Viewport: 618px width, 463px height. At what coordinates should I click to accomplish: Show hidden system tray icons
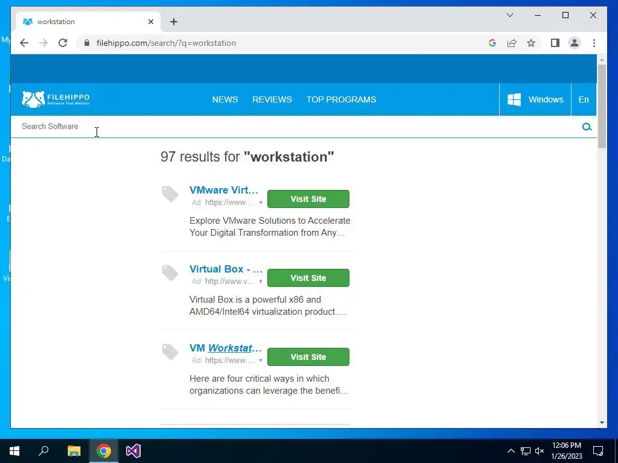[511, 451]
